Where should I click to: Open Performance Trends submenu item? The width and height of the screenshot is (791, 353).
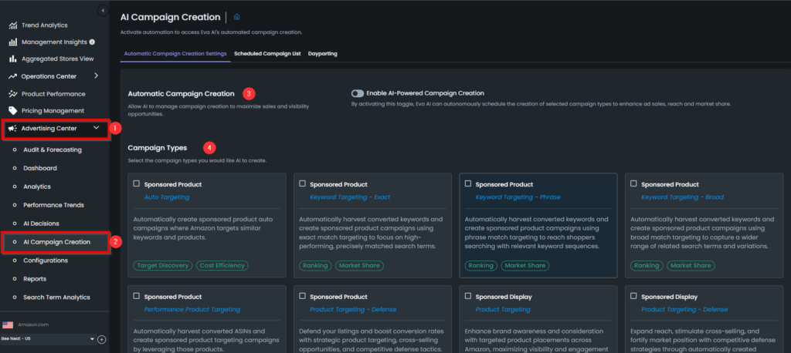tap(53, 205)
